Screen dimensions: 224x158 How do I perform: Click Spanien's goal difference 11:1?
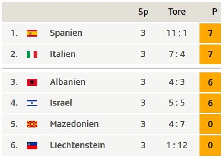point(177,33)
